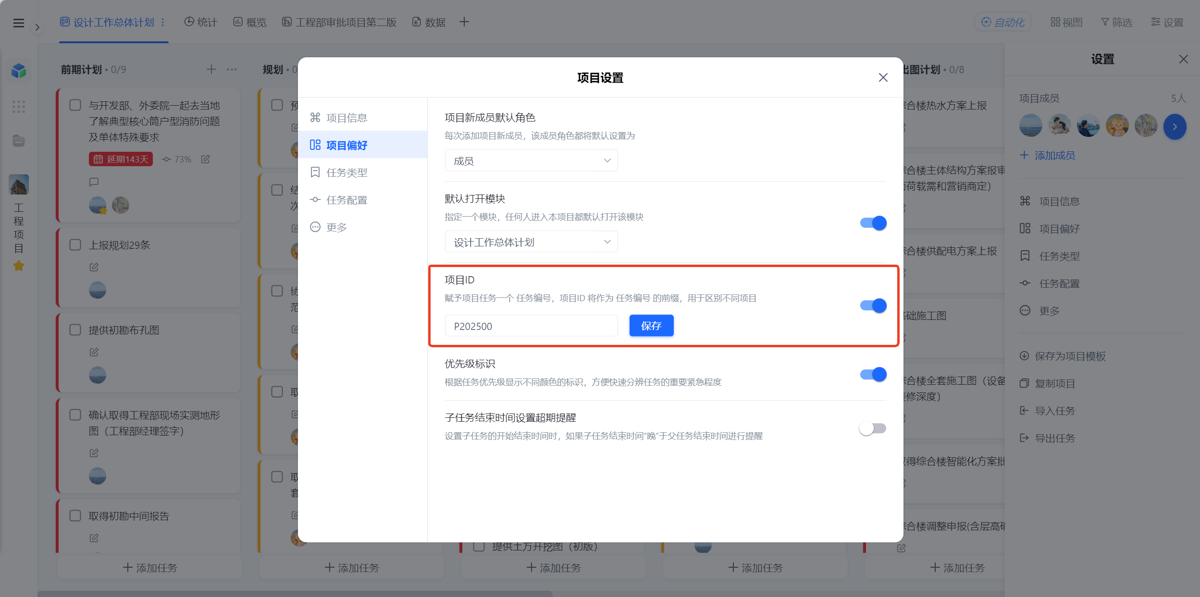The height and width of the screenshot is (597, 1200).
Task: Open the comment icon on first task card
Action: point(94,182)
